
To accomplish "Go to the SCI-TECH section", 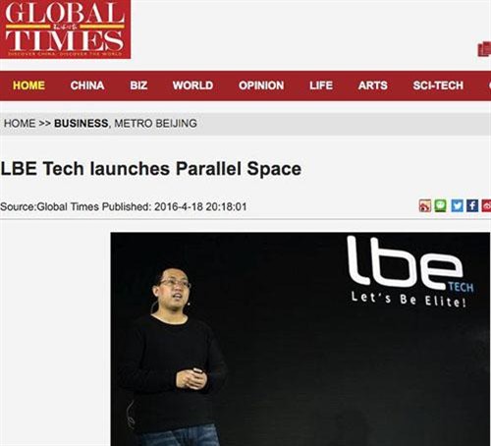I will 438,85.
